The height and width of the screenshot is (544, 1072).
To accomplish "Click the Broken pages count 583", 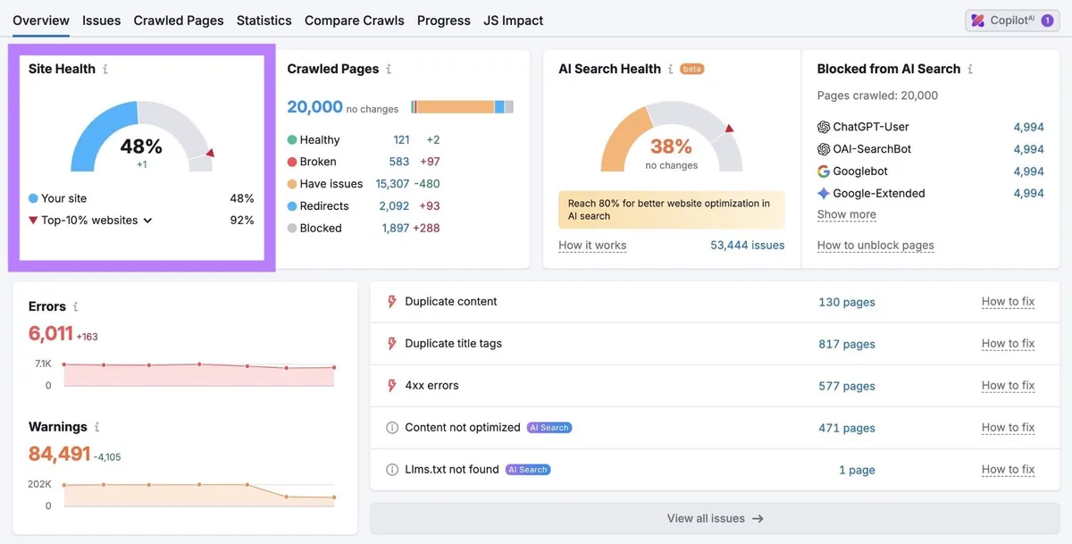I will [x=399, y=162].
